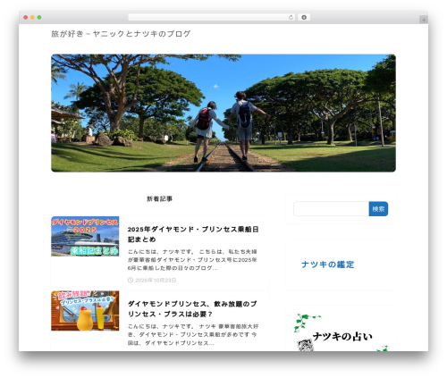
Task: Open the Diamond Princess 2025 cruise ship thumbnail
Action: [85, 236]
